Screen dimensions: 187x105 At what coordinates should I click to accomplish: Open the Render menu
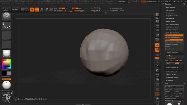[76, 4]
